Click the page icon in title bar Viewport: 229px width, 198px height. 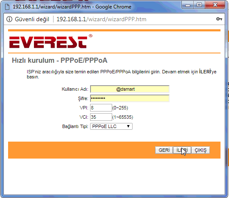point(7,7)
